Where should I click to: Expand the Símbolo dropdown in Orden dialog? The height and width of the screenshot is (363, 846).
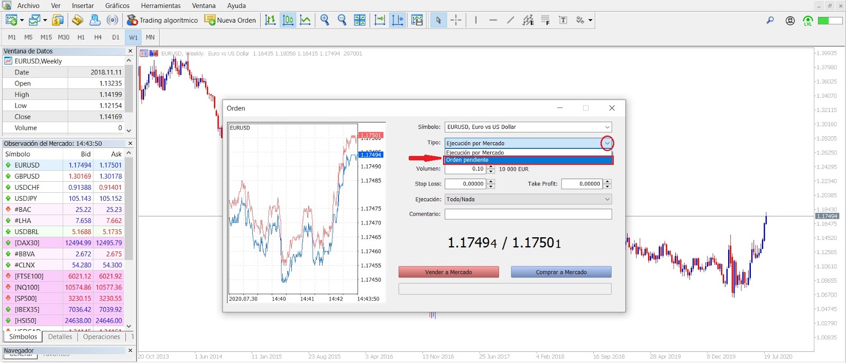click(x=607, y=127)
